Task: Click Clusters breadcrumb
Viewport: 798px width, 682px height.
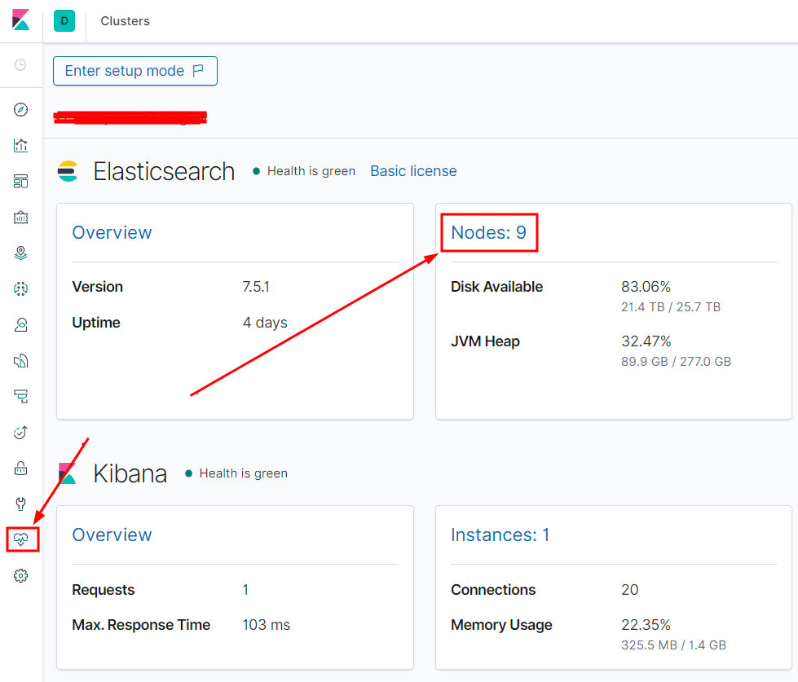Action: (126, 21)
